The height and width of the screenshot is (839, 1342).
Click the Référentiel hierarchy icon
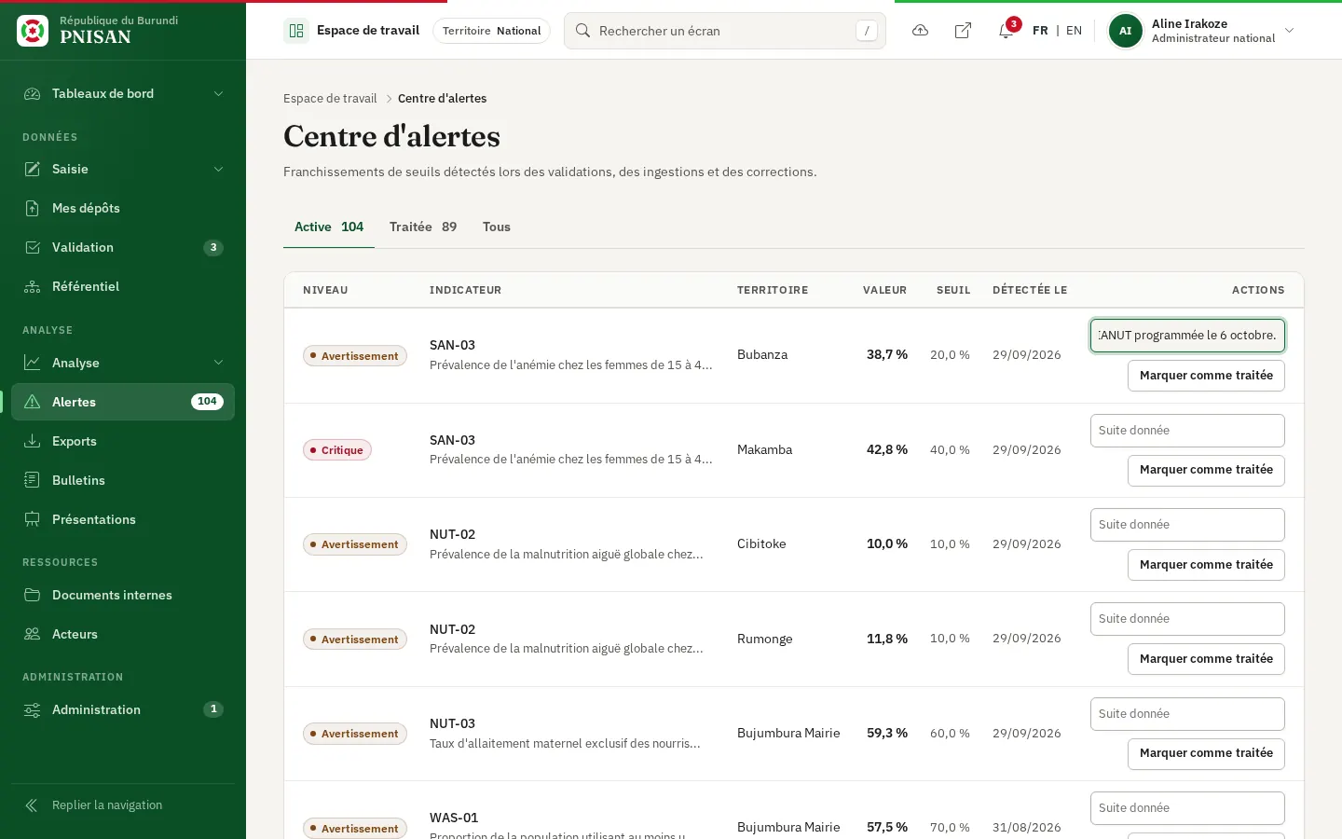[33, 286]
